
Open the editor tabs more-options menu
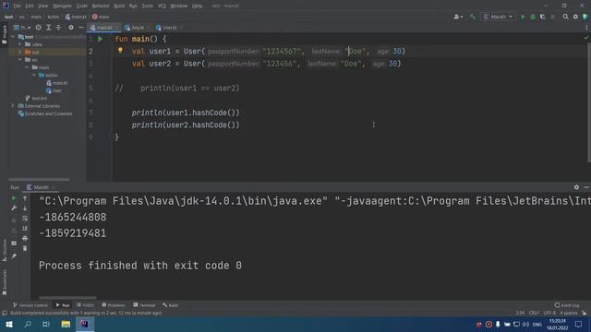coord(586,28)
